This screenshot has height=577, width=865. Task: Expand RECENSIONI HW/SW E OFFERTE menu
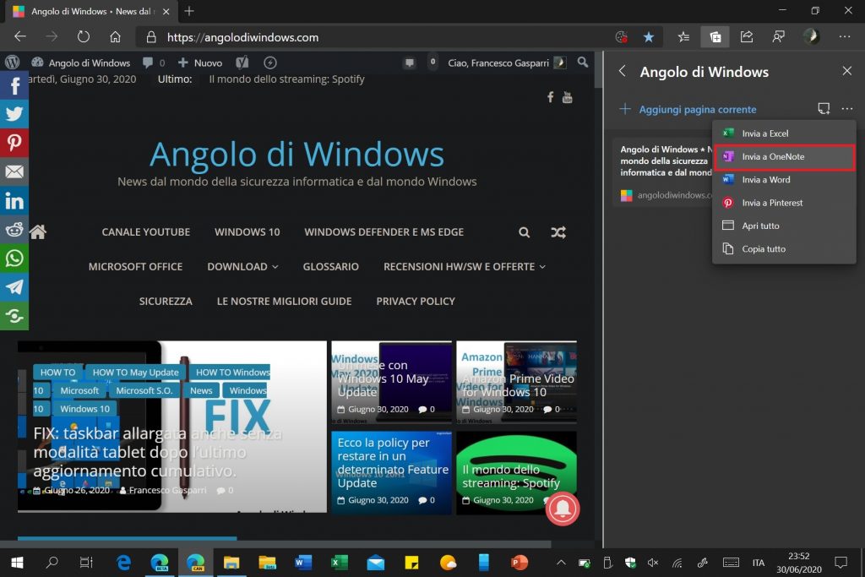click(464, 267)
